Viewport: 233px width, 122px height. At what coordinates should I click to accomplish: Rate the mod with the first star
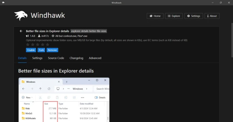coord(28,45)
